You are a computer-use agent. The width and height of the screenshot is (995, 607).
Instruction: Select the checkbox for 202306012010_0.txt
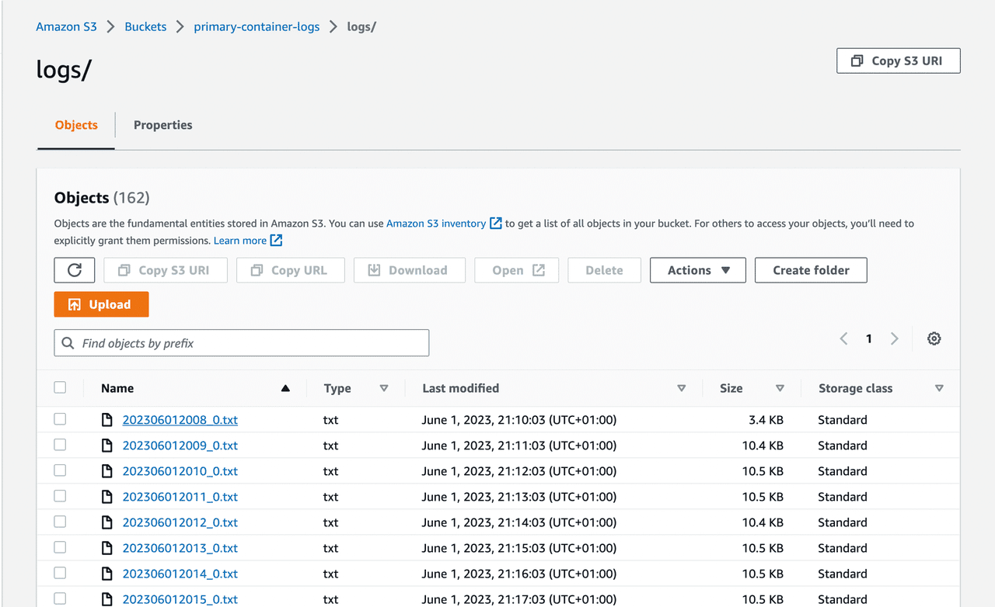coord(60,470)
